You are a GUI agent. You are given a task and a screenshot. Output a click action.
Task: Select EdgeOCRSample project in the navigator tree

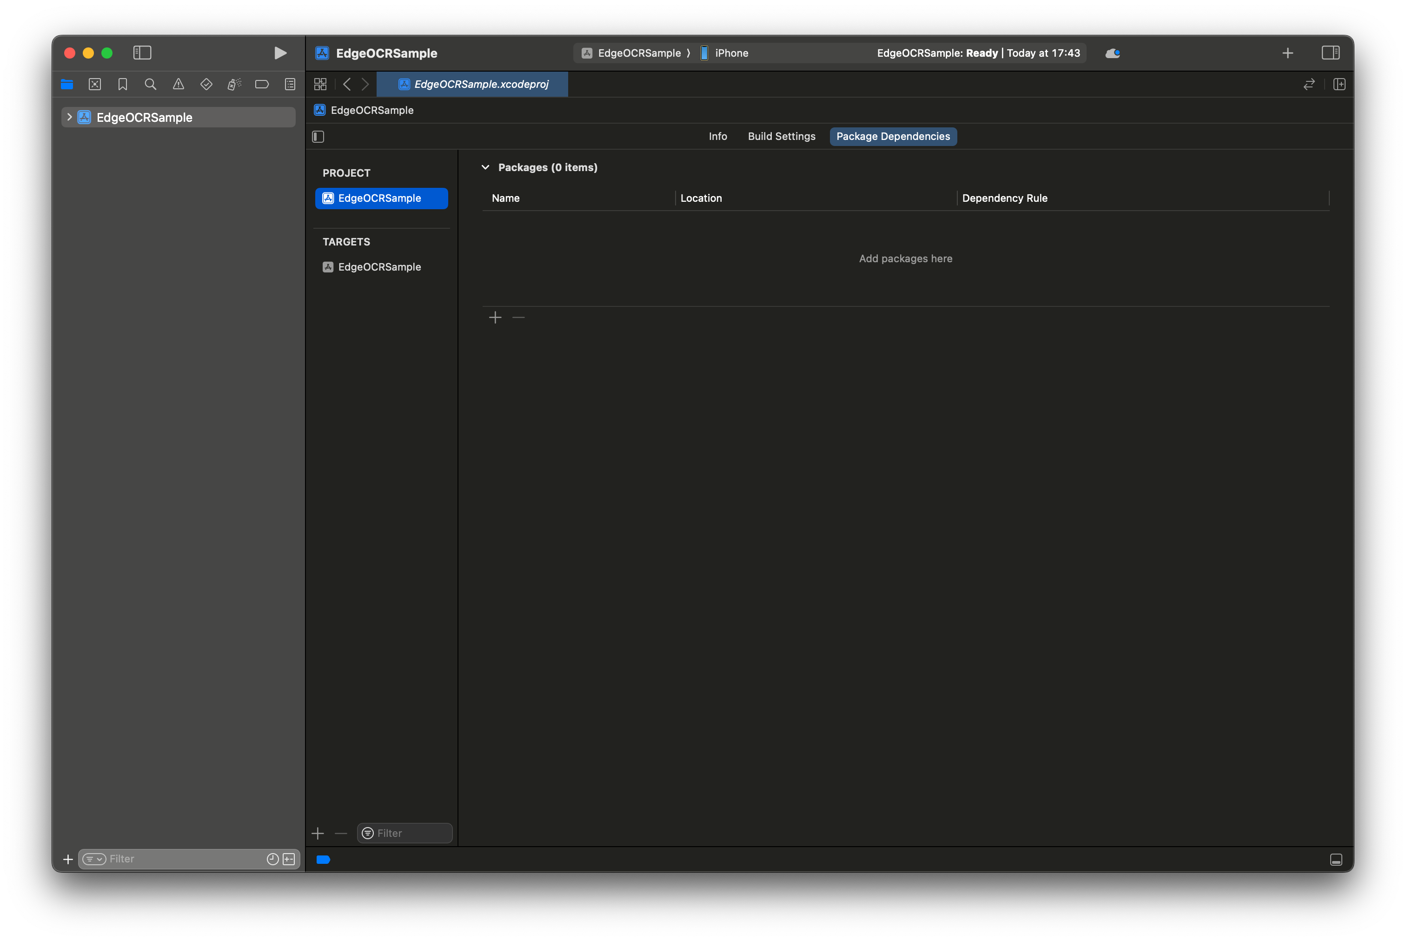[178, 117]
